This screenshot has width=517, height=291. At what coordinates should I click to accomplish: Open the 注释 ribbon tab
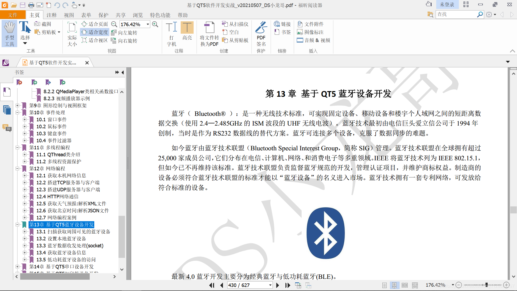[x=51, y=15]
